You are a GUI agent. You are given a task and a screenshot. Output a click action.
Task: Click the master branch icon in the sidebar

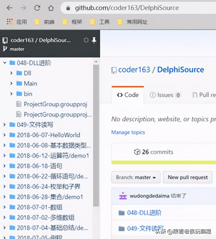click(x=5, y=49)
